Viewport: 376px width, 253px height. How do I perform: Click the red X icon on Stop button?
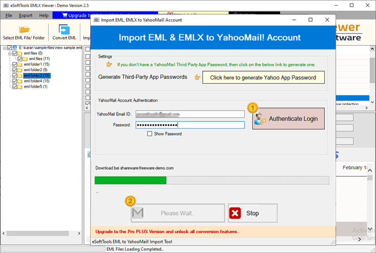click(x=235, y=213)
